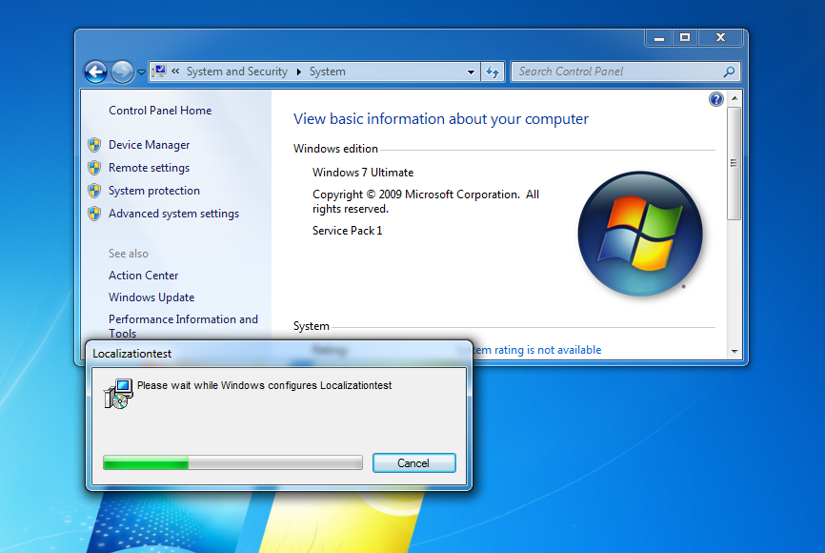Go back with the blue Back arrow
The image size is (825, 553).
pos(96,72)
